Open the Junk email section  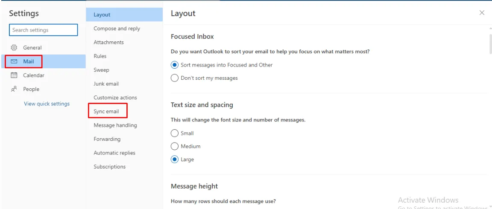click(x=106, y=84)
